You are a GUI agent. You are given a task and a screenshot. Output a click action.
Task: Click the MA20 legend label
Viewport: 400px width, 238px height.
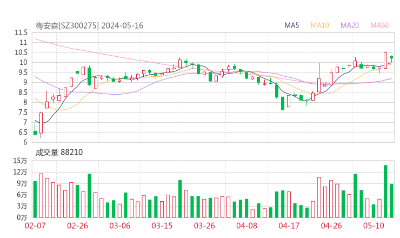(x=350, y=25)
